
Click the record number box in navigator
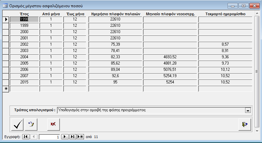pyautogui.click(x=50, y=137)
